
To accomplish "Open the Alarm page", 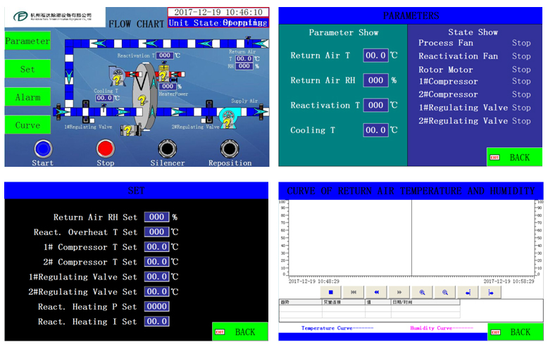I will click(27, 97).
